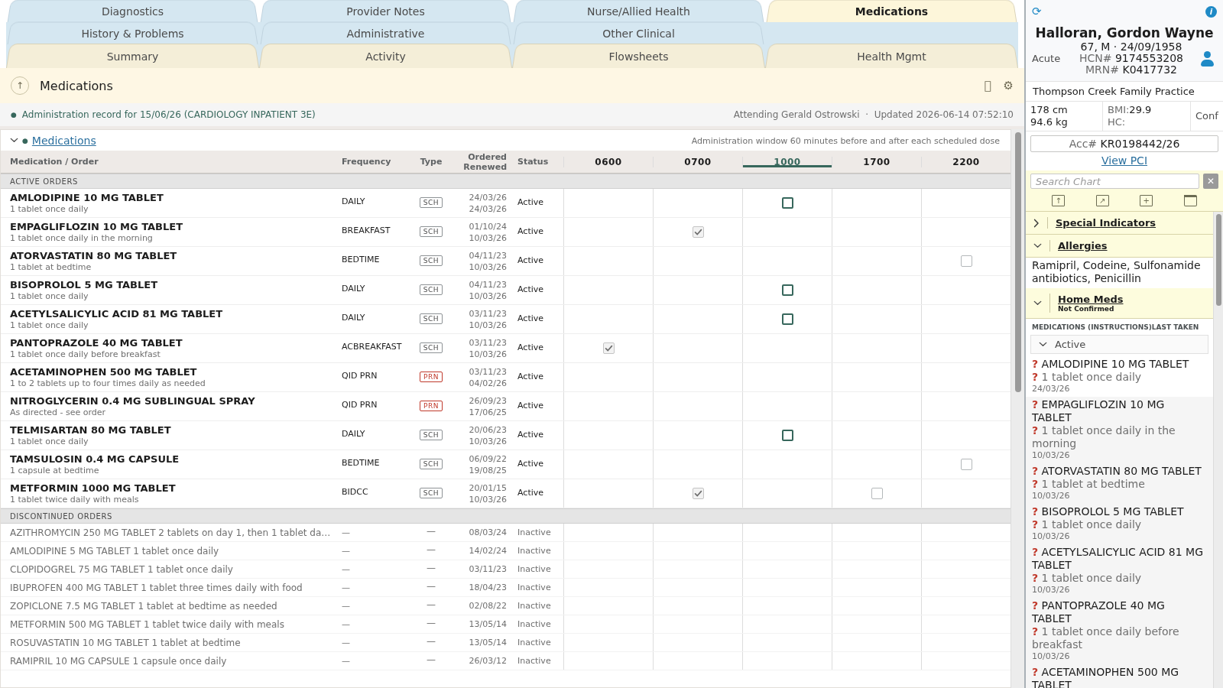Click the SCH badge on the Metformin 1000 mg row

pos(431,493)
